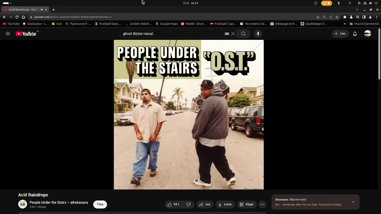The image size is (381, 214).
Task: Bookmark this page with star
Action: pos(337,17)
